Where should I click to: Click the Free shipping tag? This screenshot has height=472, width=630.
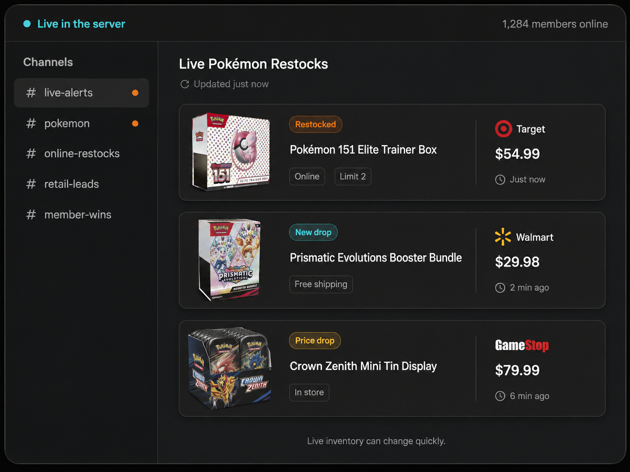[x=321, y=284]
